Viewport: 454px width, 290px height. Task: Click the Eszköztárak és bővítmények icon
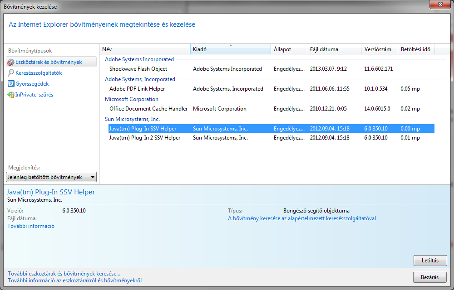(x=11, y=62)
